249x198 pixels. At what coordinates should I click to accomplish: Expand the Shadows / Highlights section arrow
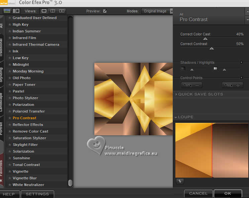click(241, 62)
